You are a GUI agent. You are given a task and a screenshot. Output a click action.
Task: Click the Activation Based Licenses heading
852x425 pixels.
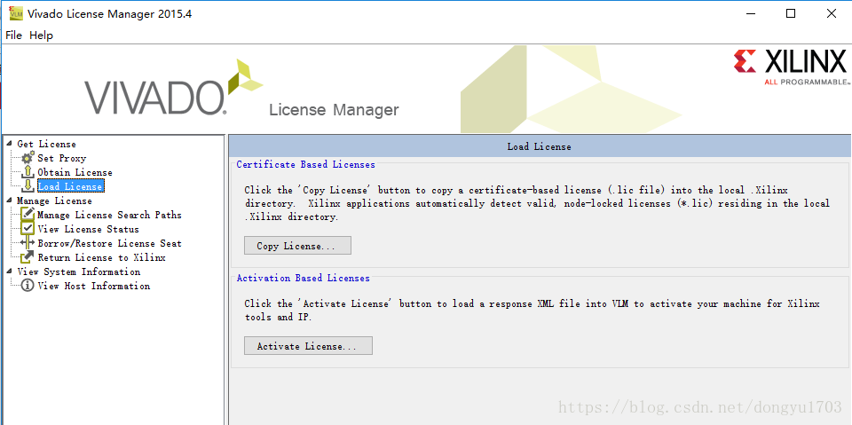tap(304, 278)
